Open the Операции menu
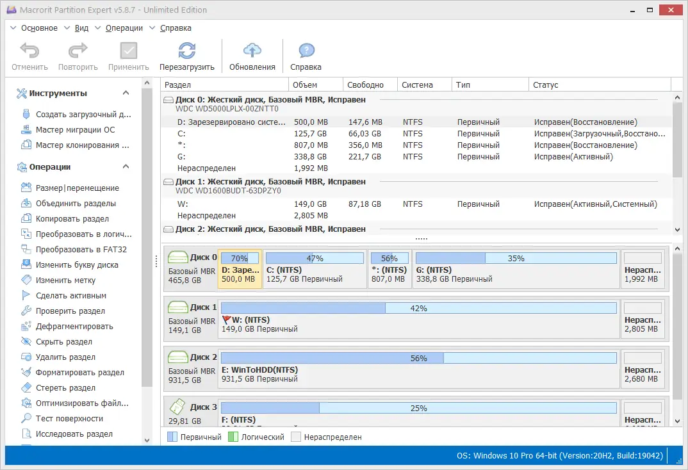 [x=122, y=28]
